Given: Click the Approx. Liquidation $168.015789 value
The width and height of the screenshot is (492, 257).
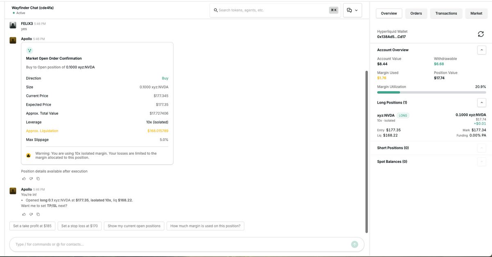Looking at the screenshot, I should [158, 131].
